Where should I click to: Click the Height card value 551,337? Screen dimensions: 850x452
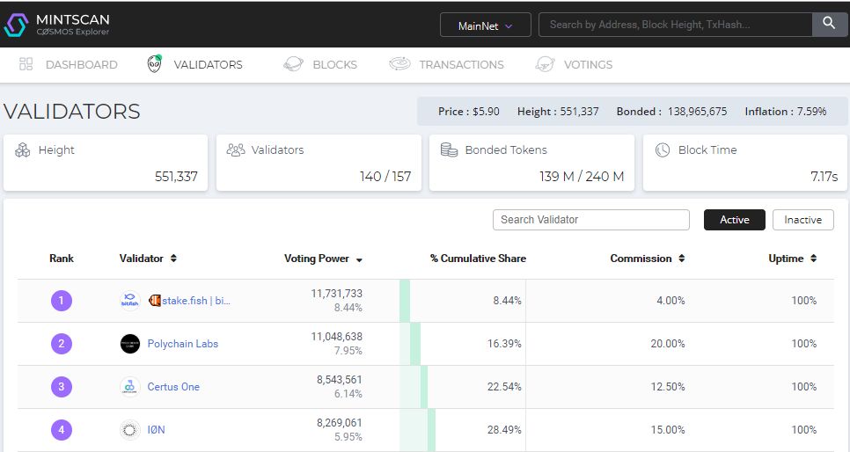pyautogui.click(x=176, y=177)
